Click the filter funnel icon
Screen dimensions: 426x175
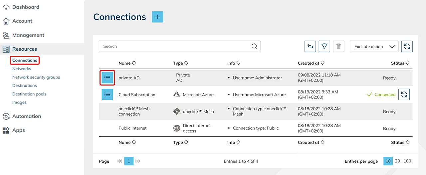click(324, 47)
